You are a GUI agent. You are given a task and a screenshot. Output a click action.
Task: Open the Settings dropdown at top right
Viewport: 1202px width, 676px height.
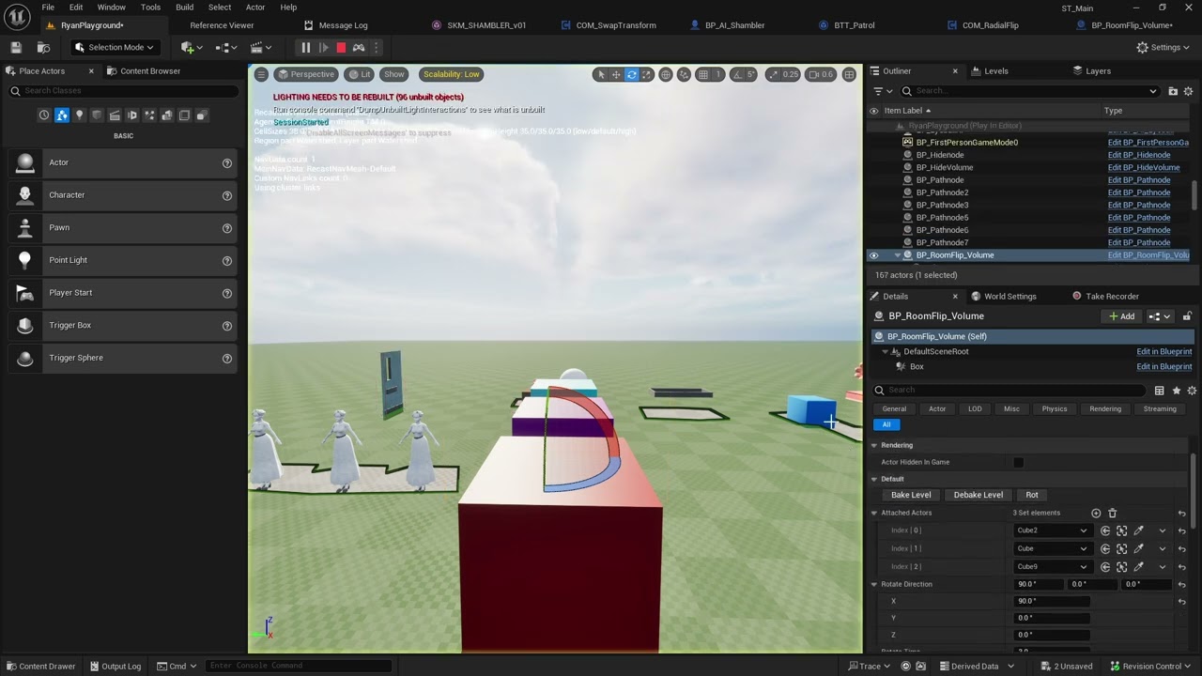pos(1163,47)
